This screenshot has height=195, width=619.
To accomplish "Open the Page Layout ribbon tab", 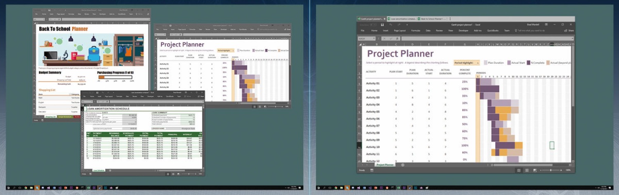I will coord(400,30).
